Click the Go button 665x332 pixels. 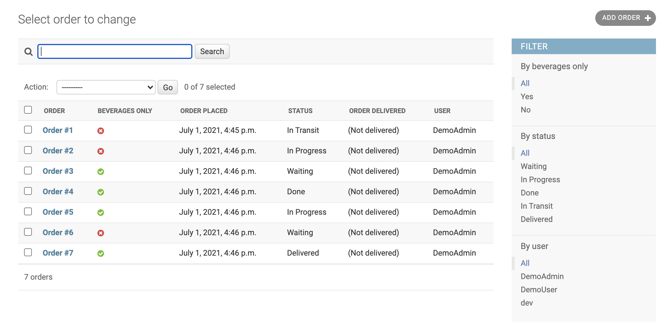click(x=168, y=87)
